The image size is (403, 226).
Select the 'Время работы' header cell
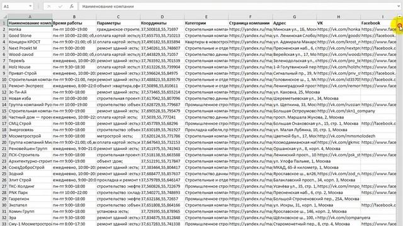74,23
